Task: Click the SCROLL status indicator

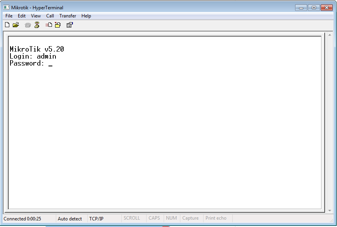Action: click(x=132, y=218)
